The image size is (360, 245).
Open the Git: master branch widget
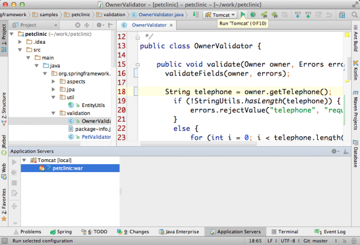[x=320, y=241]
